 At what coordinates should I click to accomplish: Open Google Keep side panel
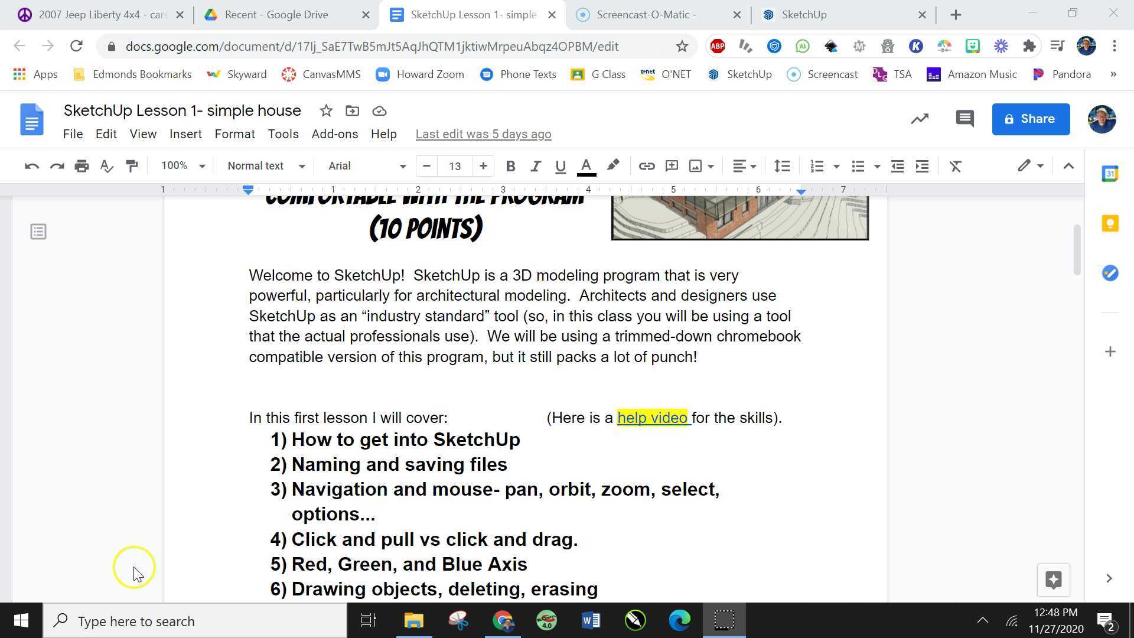pos(1110,223)
